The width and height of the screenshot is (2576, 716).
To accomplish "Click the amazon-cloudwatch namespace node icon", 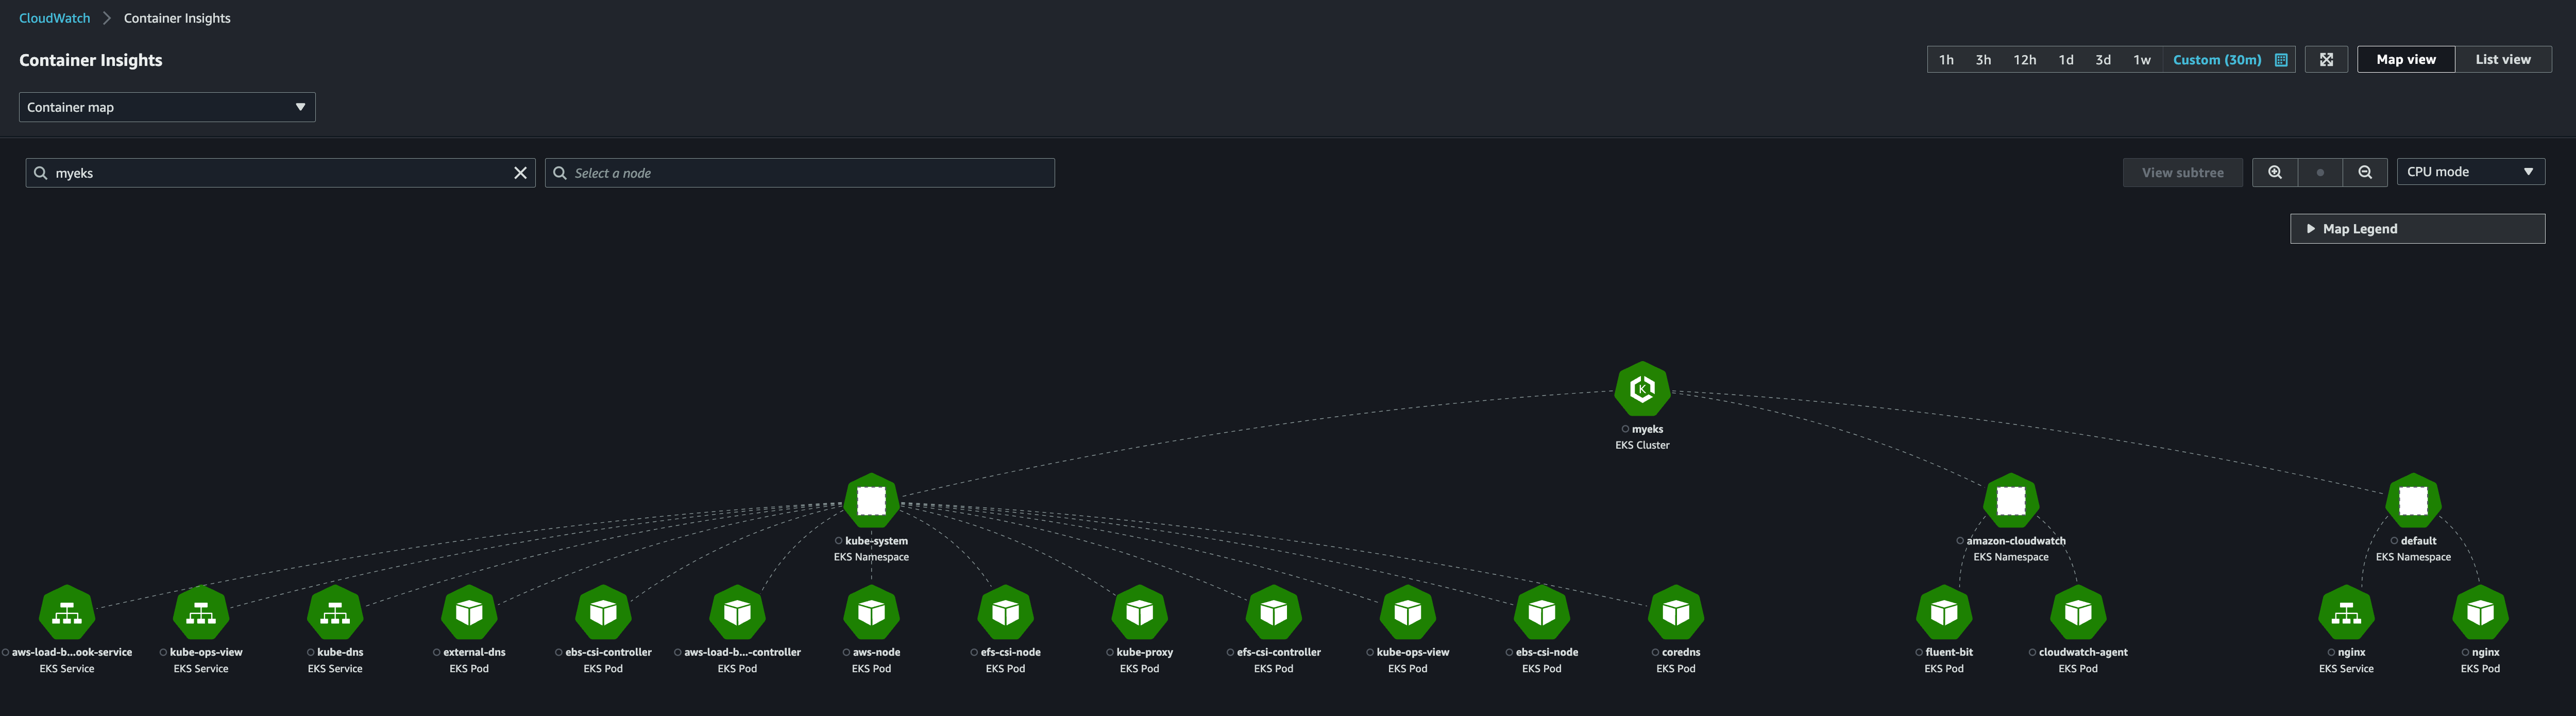I will click(2010, 500).
